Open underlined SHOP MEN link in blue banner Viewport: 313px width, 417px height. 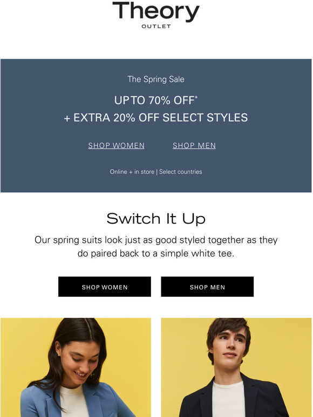pos(194,145)
